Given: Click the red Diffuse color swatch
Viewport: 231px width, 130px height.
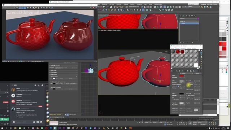Looking at the screenshot, I should coord(182,76).
